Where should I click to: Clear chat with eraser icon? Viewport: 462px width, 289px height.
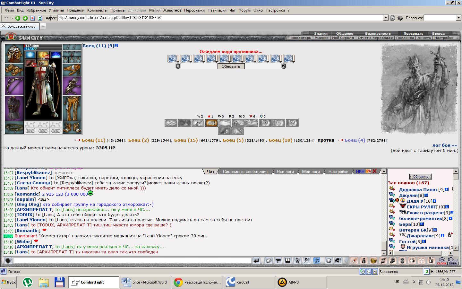(x=269, y=260)
